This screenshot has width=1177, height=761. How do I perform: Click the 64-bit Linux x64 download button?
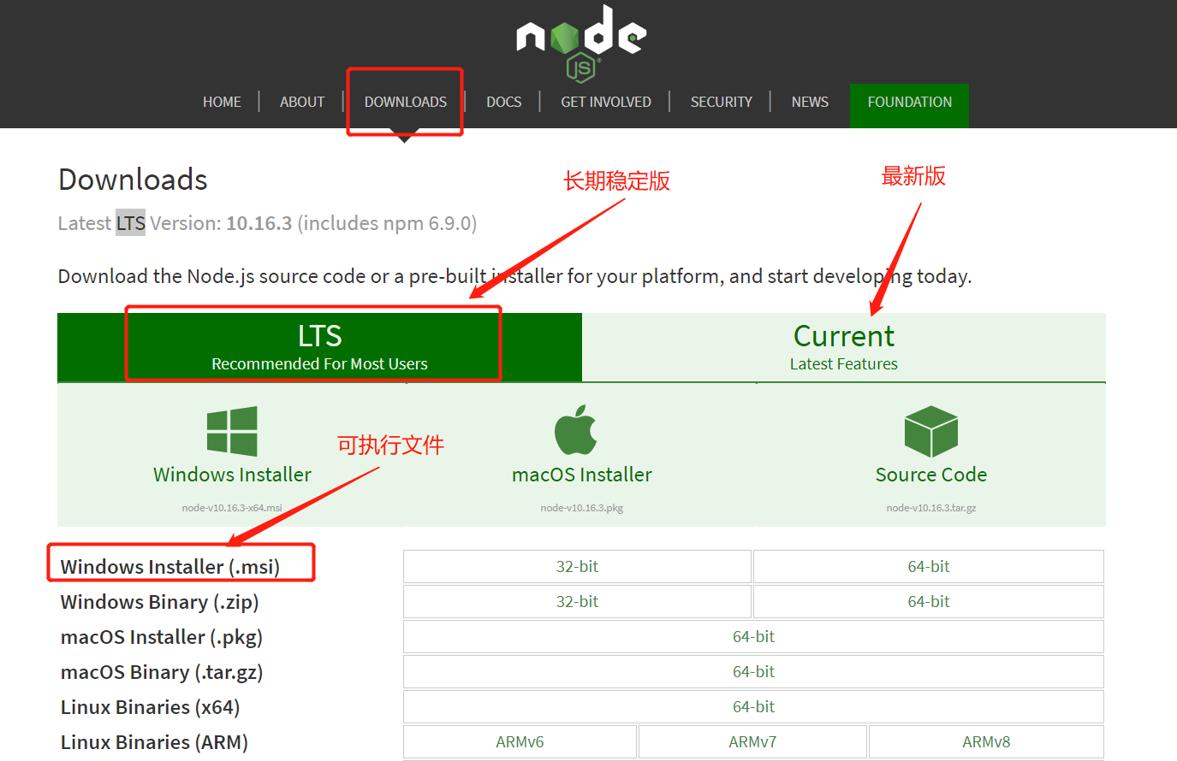[x=752, y=706]
